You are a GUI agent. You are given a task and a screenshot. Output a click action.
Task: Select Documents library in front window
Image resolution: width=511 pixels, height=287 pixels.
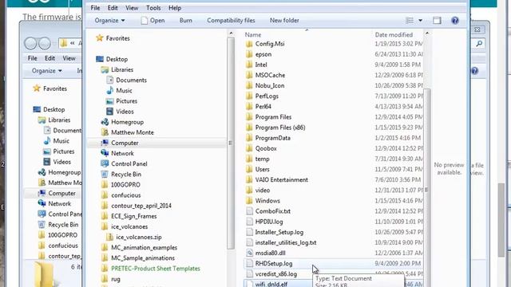tap(126, 80)
